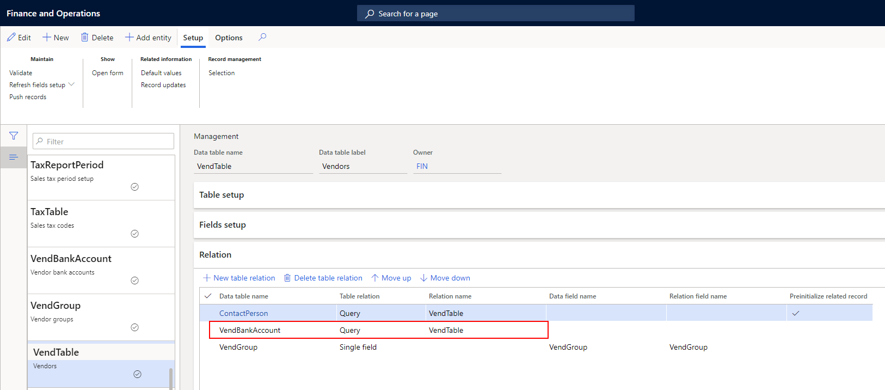
Task: Open the ContactPerson link in grid
Action: coord(243,313)
